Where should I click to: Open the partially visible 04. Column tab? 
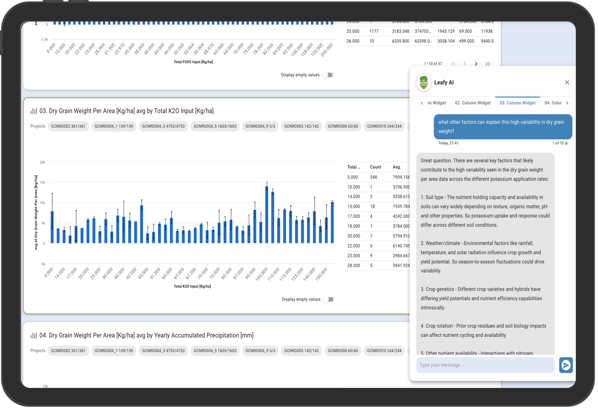pyautogui.click(x=553, y=103)
